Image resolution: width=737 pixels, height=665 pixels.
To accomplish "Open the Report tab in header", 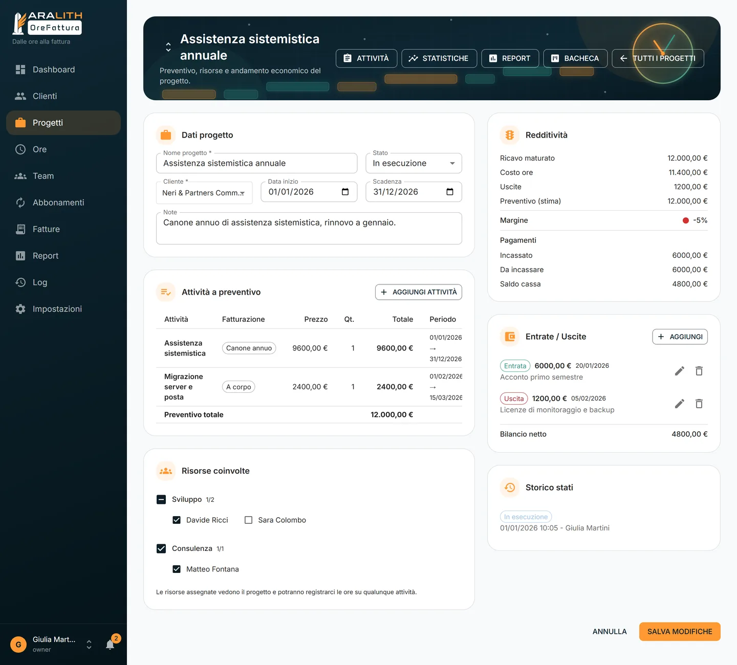I will (510, 58).
